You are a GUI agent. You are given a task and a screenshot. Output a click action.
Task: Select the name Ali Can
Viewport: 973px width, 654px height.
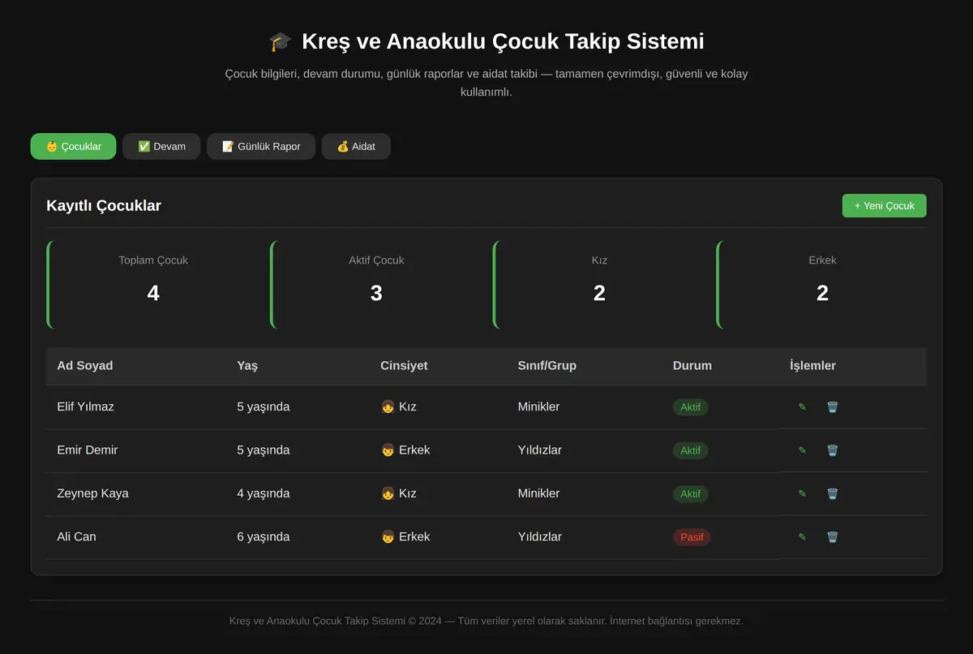pos(76,537)
